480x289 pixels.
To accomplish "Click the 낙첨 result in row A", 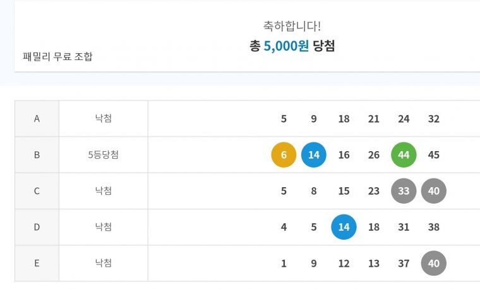I will (103, 118).
